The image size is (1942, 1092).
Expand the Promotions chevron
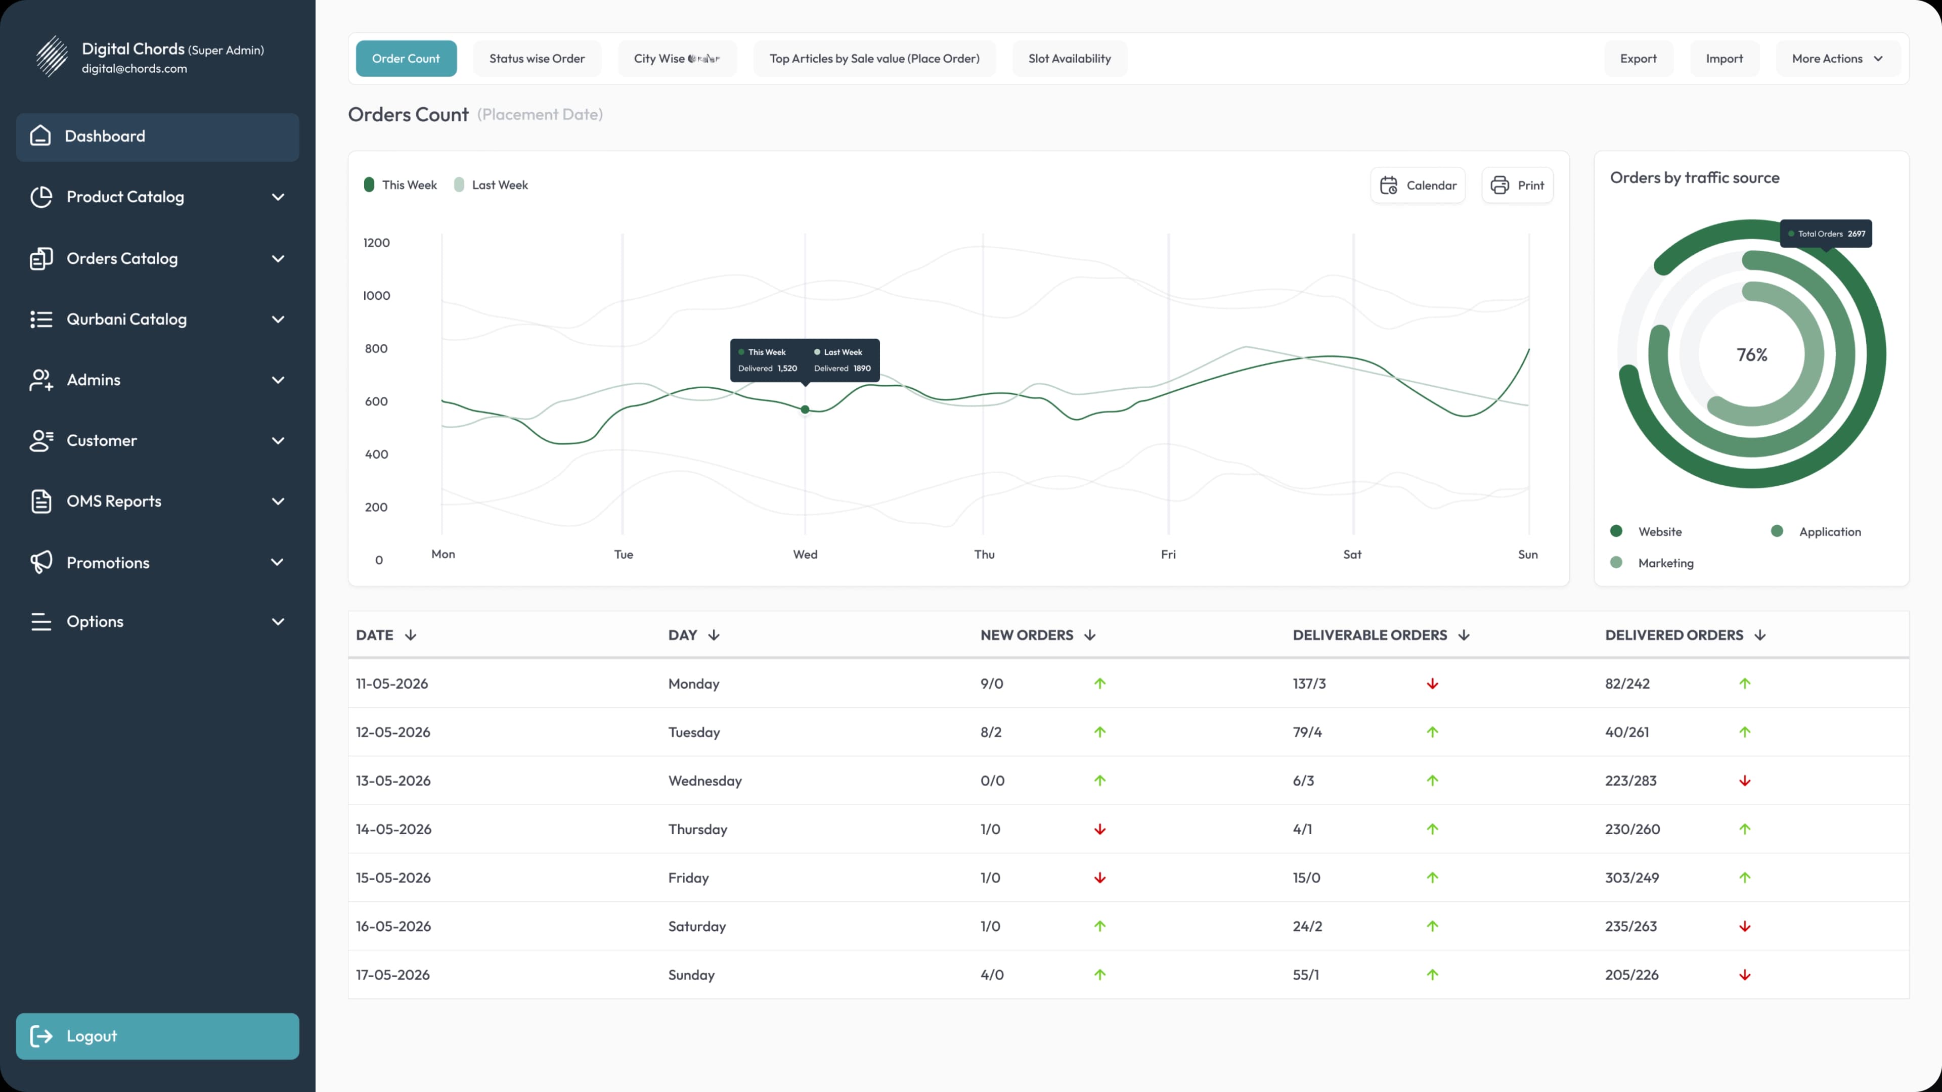pyautogui.click(x=278, y=562)
